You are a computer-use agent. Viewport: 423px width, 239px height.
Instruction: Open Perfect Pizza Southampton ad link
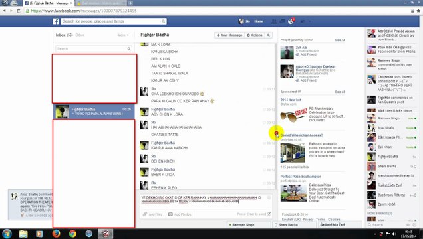301,177
